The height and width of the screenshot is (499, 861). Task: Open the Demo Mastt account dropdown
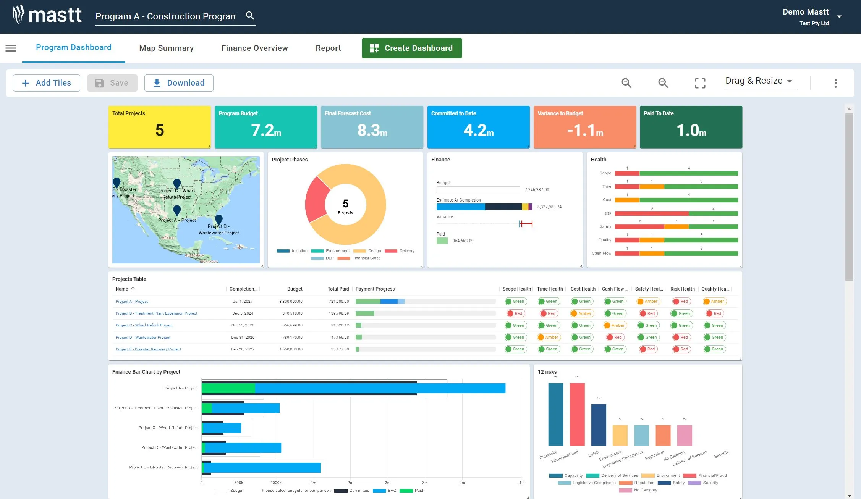coord(839,16)
